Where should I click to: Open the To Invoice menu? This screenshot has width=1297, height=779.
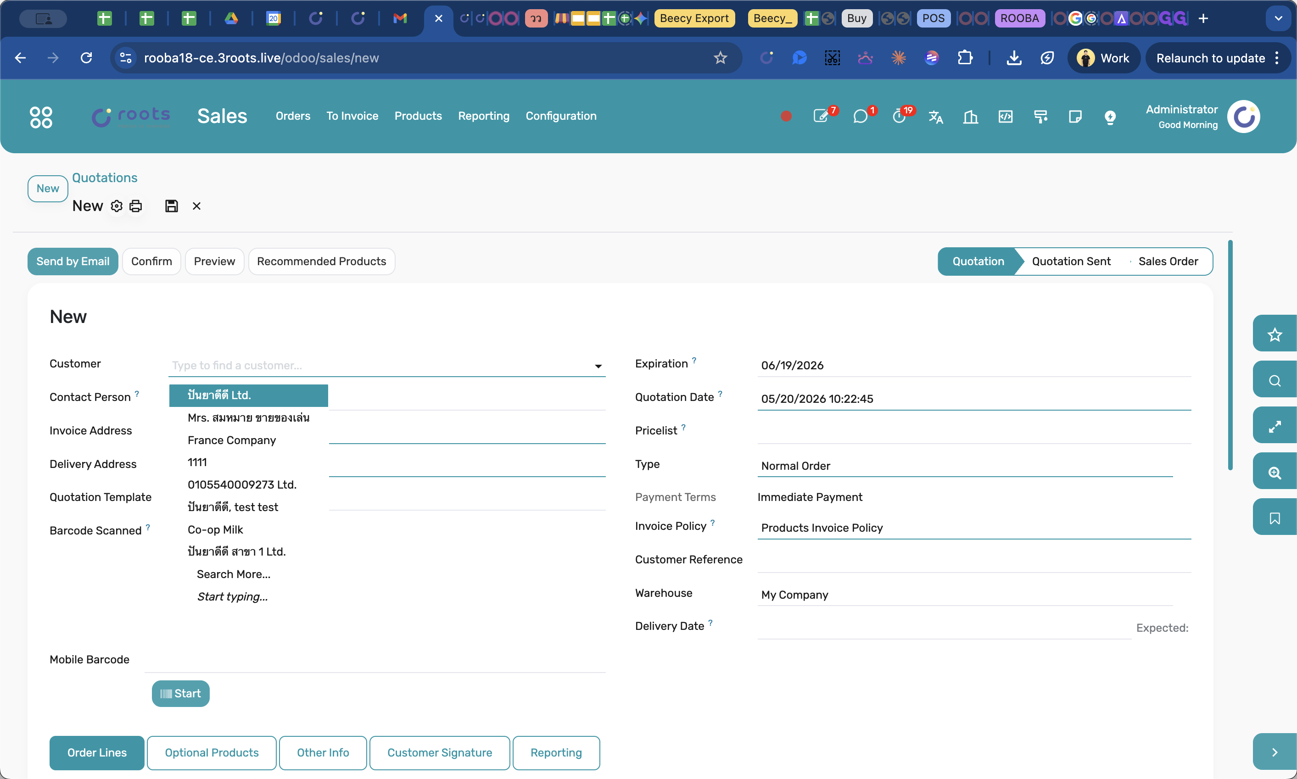tap(352, 116)
